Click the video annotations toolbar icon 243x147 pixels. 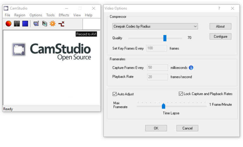pyautogui.click(x=44, y=24)
